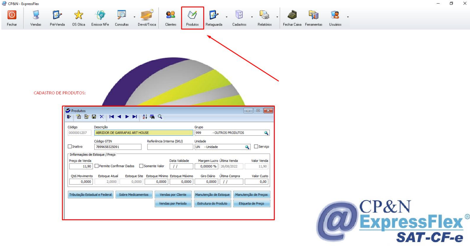Click the blue X cancel icon in Produtos toolbar
This screenshot has width=470, height=248.
pyautogui.click(x=102, y=117)
